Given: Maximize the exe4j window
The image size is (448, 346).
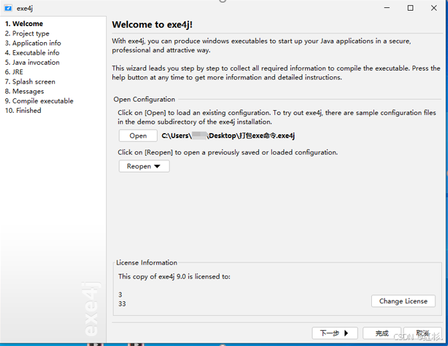Looking at the screenshot, I should (411, 8).
